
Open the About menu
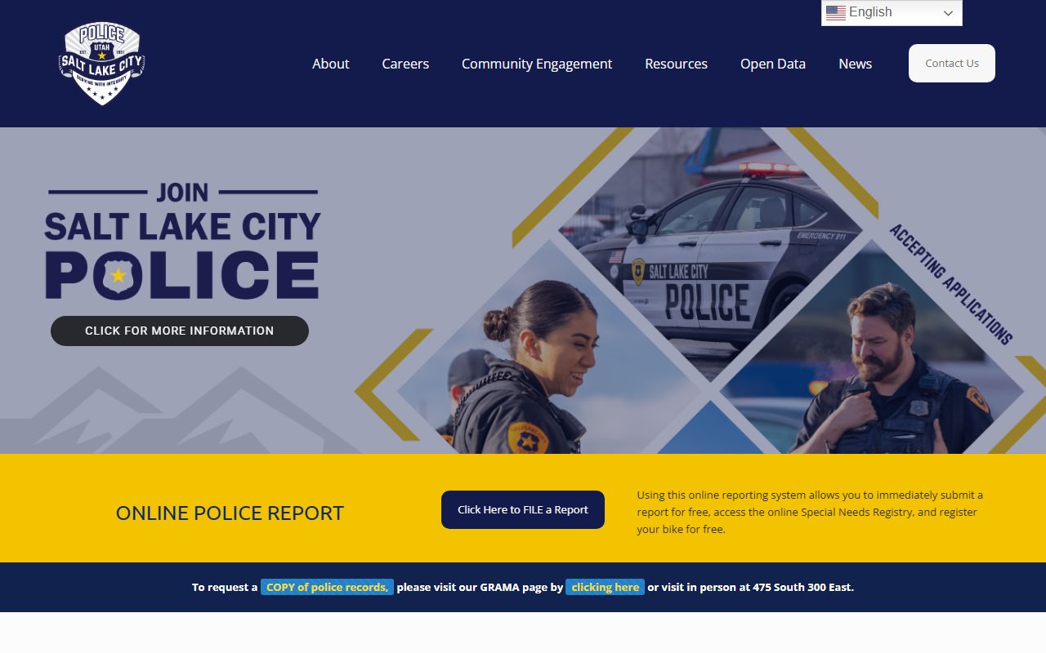[330, 64]
